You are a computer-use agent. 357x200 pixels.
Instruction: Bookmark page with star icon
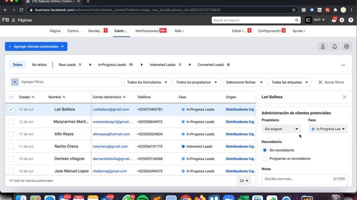click(293, 10)
